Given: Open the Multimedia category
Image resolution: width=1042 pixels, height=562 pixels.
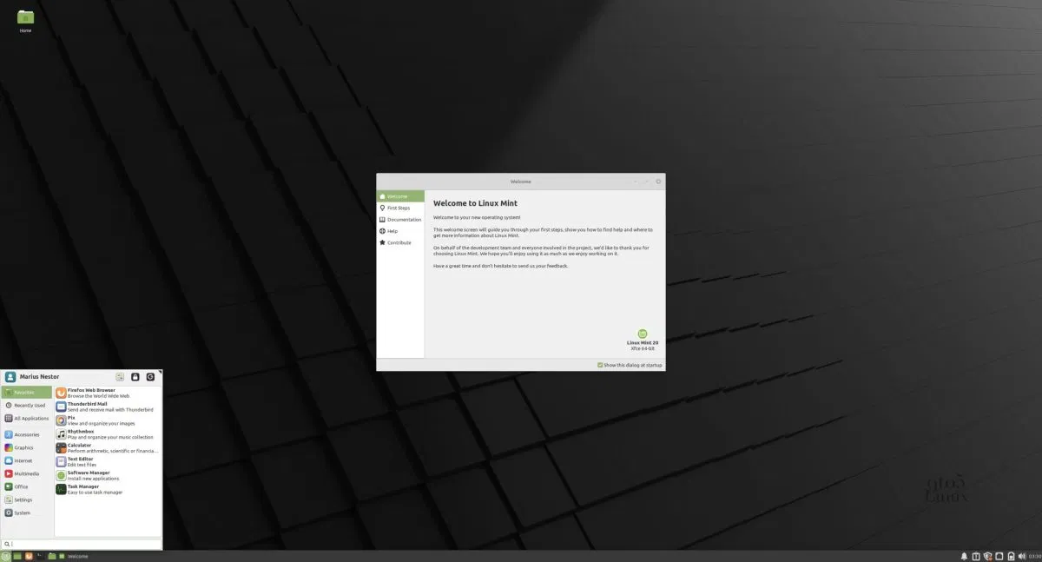Looking at the screenshot, I should tap(27, 473).
